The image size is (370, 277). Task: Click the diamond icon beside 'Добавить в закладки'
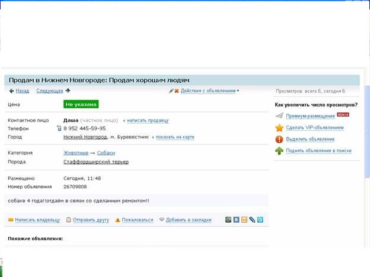(x=161, y=220)
